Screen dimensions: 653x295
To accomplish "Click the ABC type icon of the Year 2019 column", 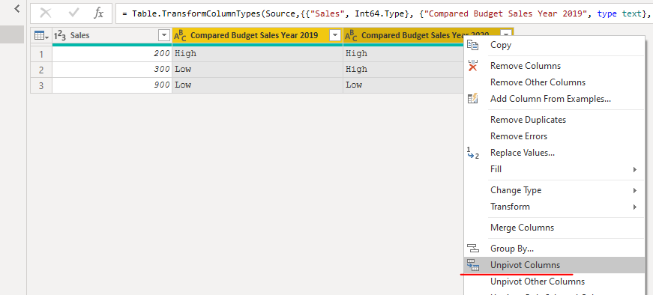I will click(x=180, y=36).
